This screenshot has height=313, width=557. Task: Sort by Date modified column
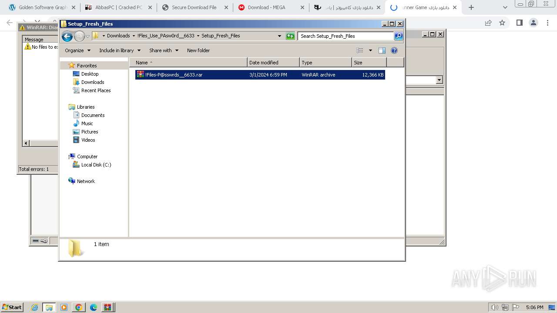coord(273,63)
